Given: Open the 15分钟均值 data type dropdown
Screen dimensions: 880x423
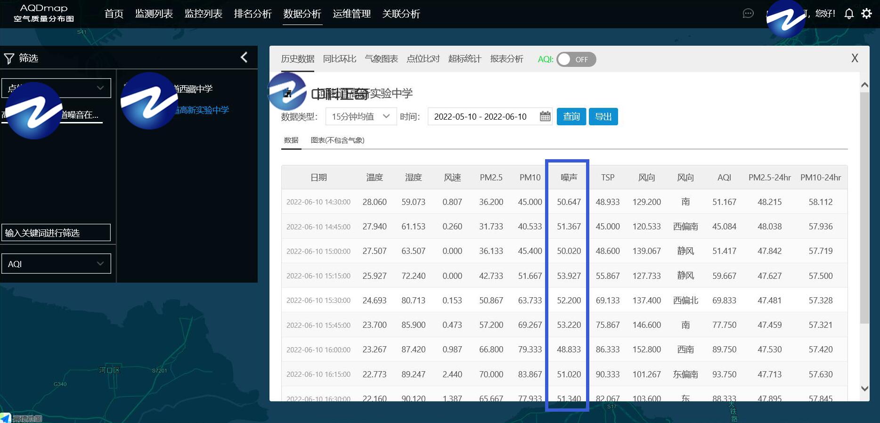Looking at the screenshot, I should (x=360, y=116).
